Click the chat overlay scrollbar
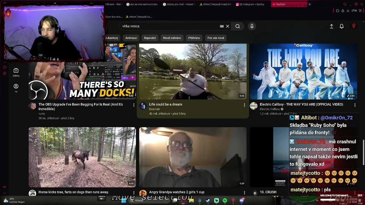365x205 pixels. point(363,153)
